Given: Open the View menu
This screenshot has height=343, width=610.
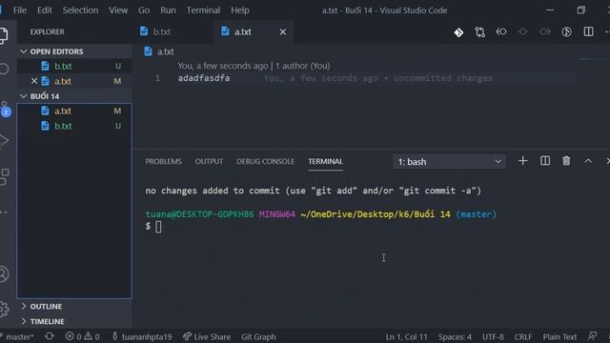Looking at the screenshot, I should tap(118, 10).
